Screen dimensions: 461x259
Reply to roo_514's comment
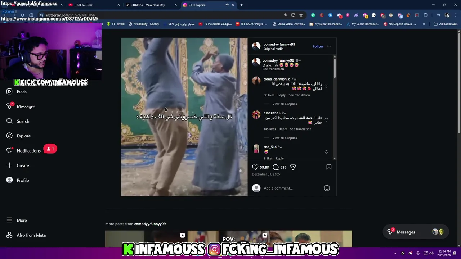[280, 158]
